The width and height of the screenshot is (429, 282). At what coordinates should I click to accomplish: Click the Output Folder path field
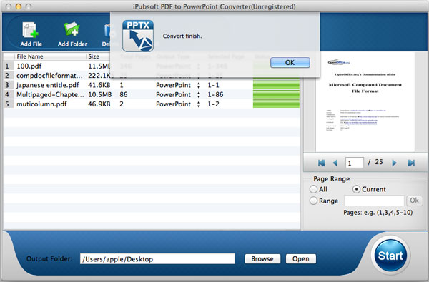[157, 258]
